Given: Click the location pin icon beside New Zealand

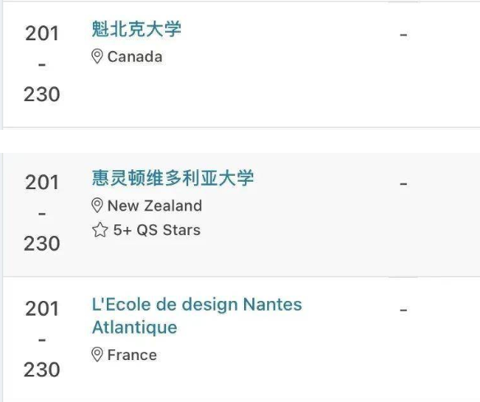Looking at the screenshot, I should 97,206.
